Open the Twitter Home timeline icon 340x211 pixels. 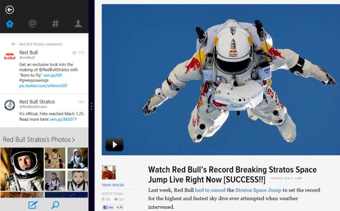pyautogui.click(x=10, y=23)
